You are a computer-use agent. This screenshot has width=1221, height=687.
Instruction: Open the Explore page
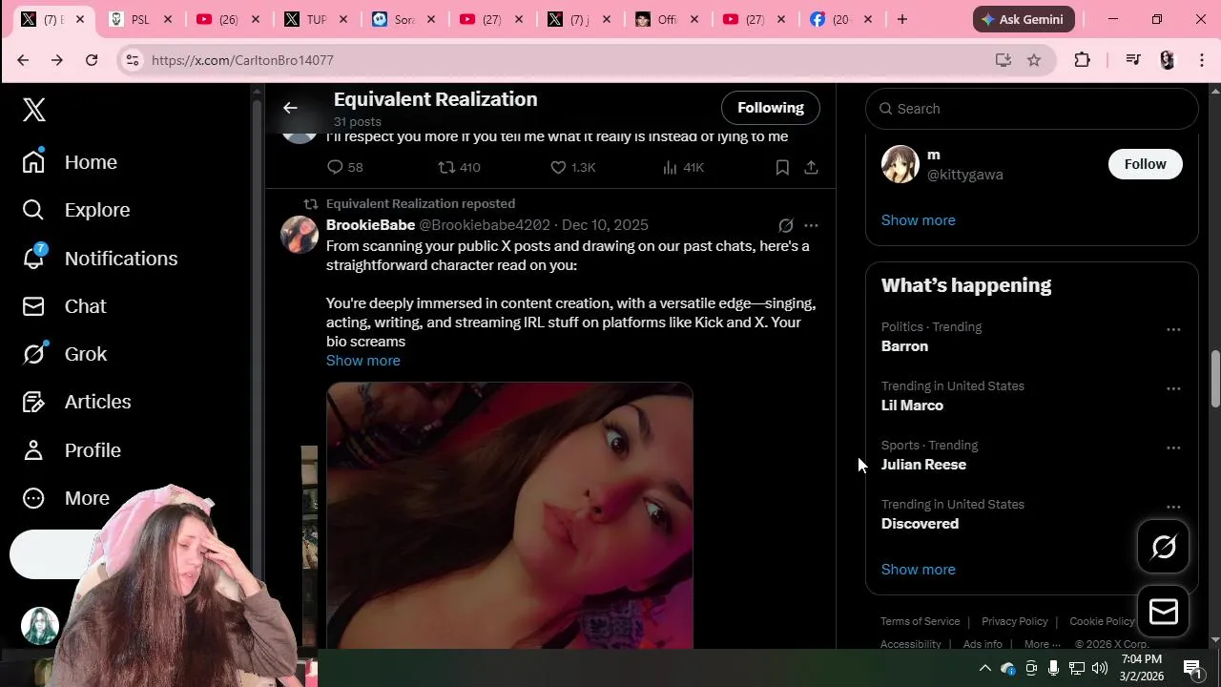coord(76,210)
